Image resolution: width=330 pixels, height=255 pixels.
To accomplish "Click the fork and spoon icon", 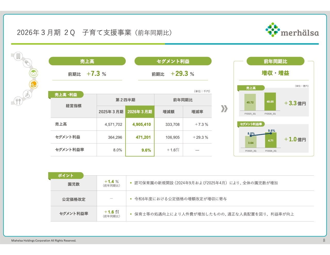I will point(18,101).
